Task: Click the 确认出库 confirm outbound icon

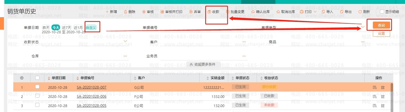Action: click(253, 12)
